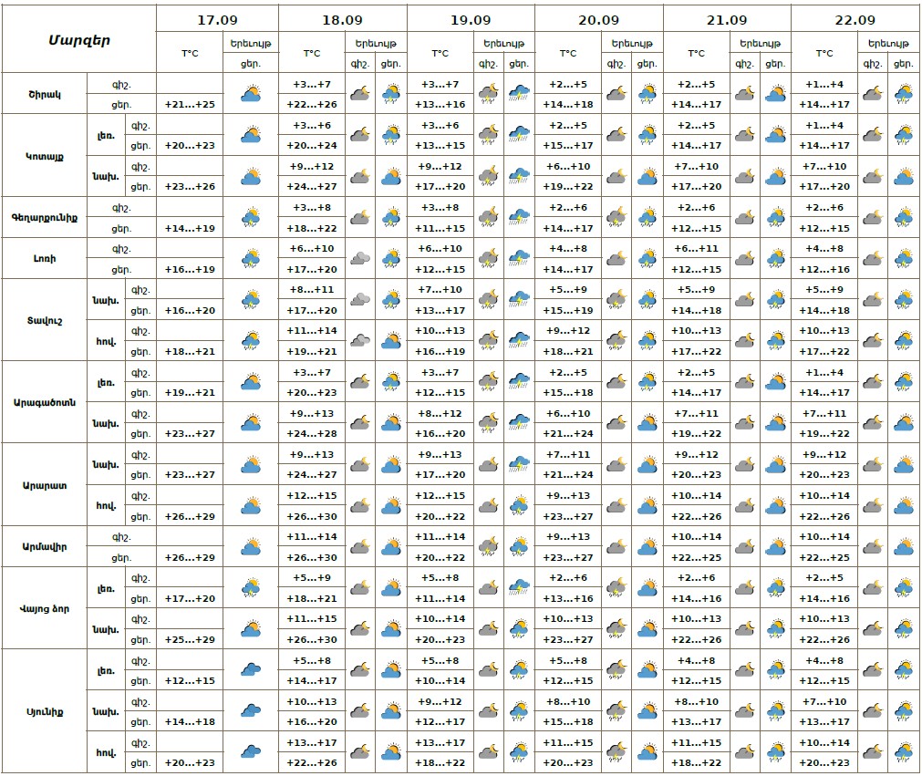This screenshot has width=922, height=776.
Task: Click Armavir's daytime weather icon for 19.09
Action: [x=519, y=546]
